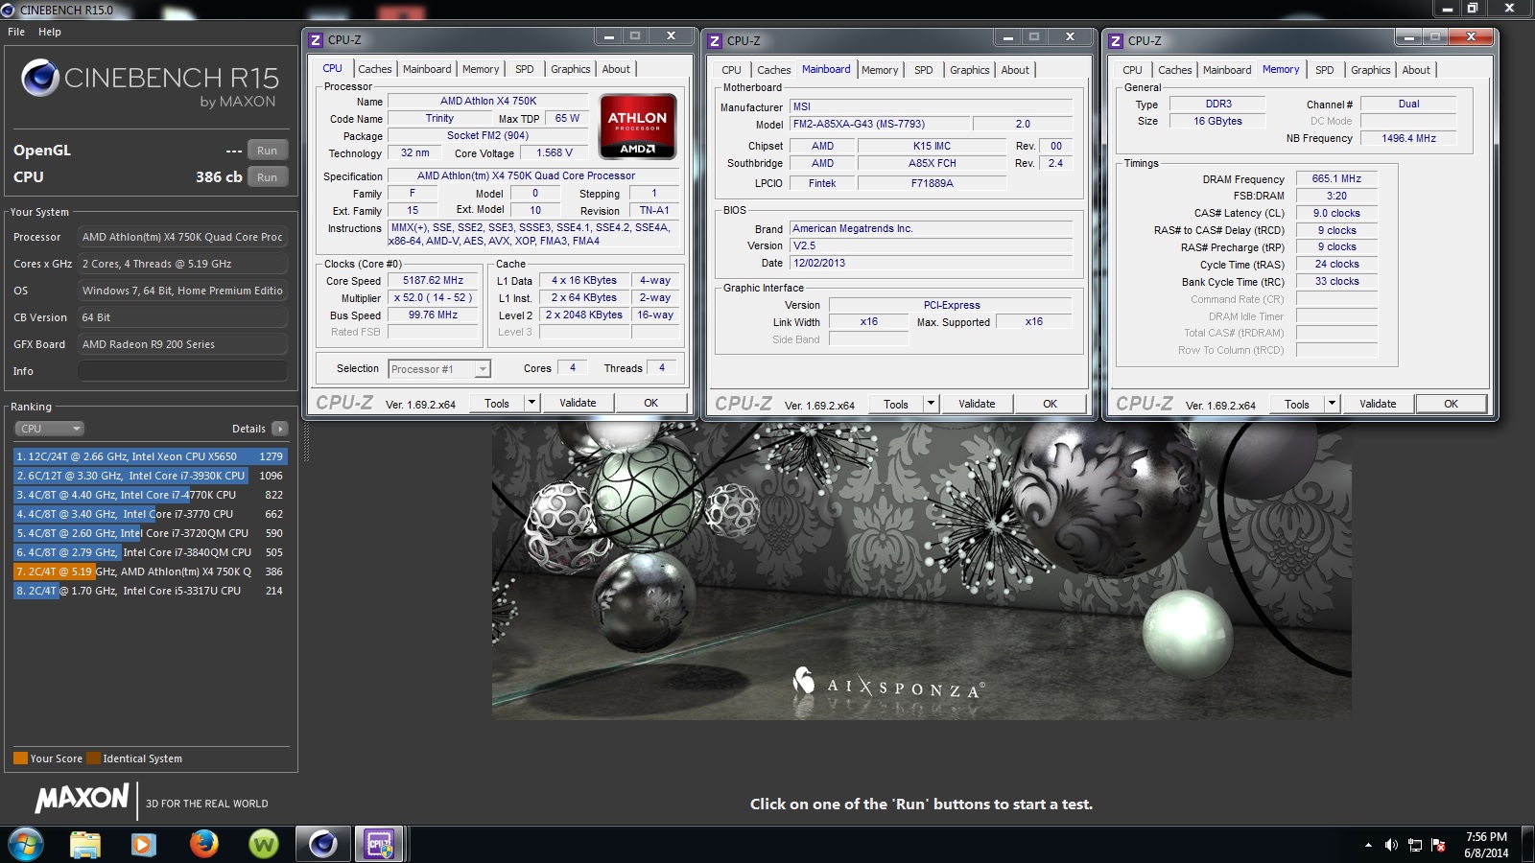Viewport: 1535px width, 863px height.
Task: Open Windows Explorer from the taskbar
Action: click(x=85, y=844)
